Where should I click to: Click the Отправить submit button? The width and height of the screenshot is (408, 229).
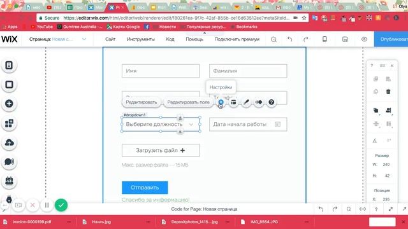145,188
